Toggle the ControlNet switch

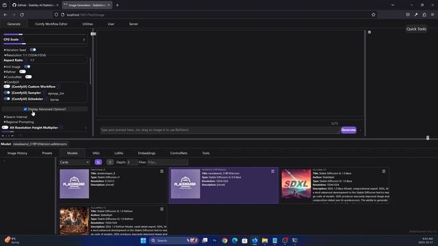(29, 77)
